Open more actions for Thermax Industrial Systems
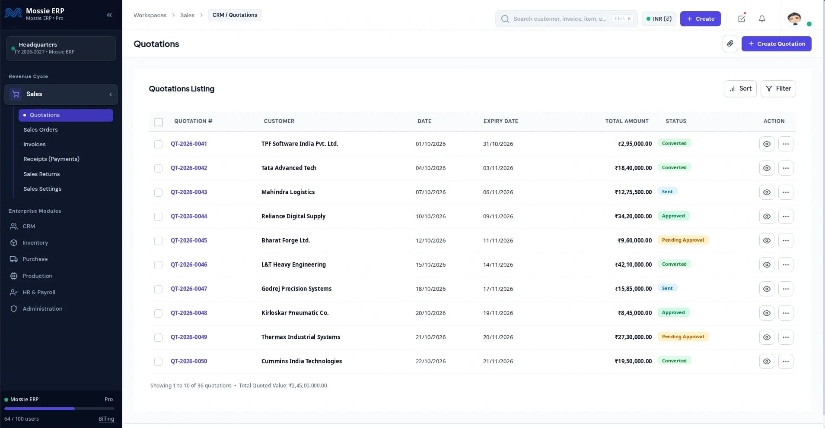The height and width of the screenshot is (428, 825). click(x=786, y=337)
